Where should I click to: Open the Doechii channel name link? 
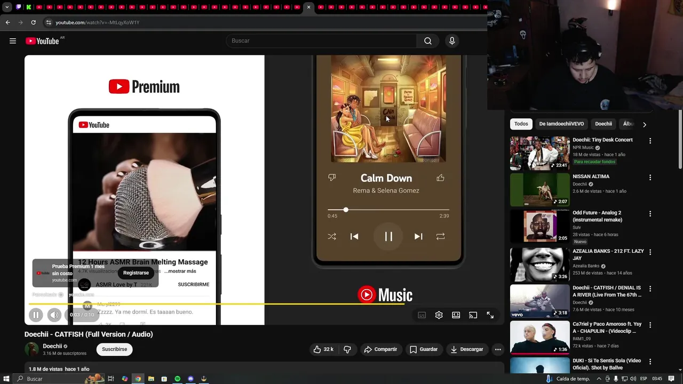[52, 346]
